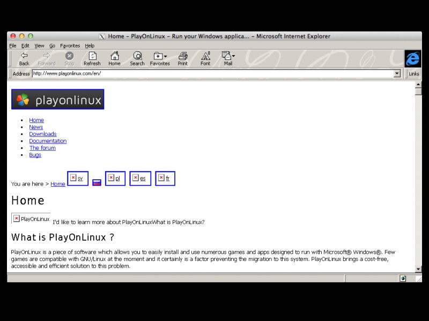Image resolution: width=429 pixels, height=321 pixels.
Task: Open the View menu
Action: [39, 45]
